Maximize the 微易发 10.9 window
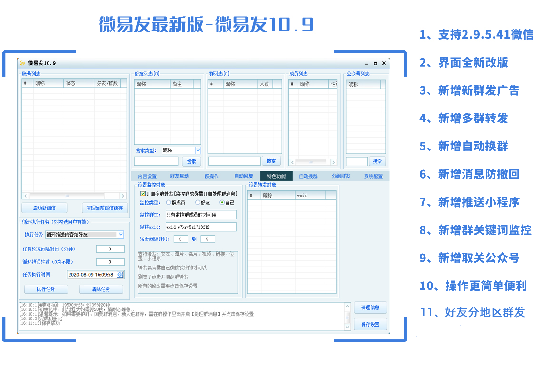This screenshot has height=368, width=553. (x=375, y=63)
